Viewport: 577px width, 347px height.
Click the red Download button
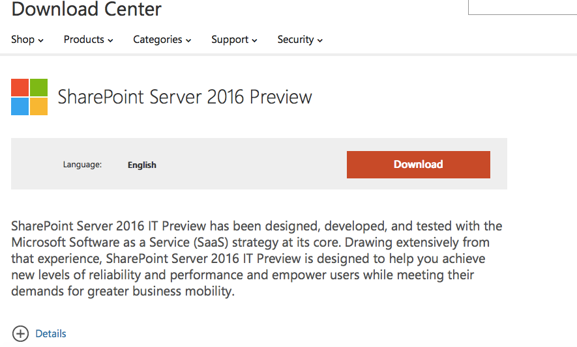[419, 165]
